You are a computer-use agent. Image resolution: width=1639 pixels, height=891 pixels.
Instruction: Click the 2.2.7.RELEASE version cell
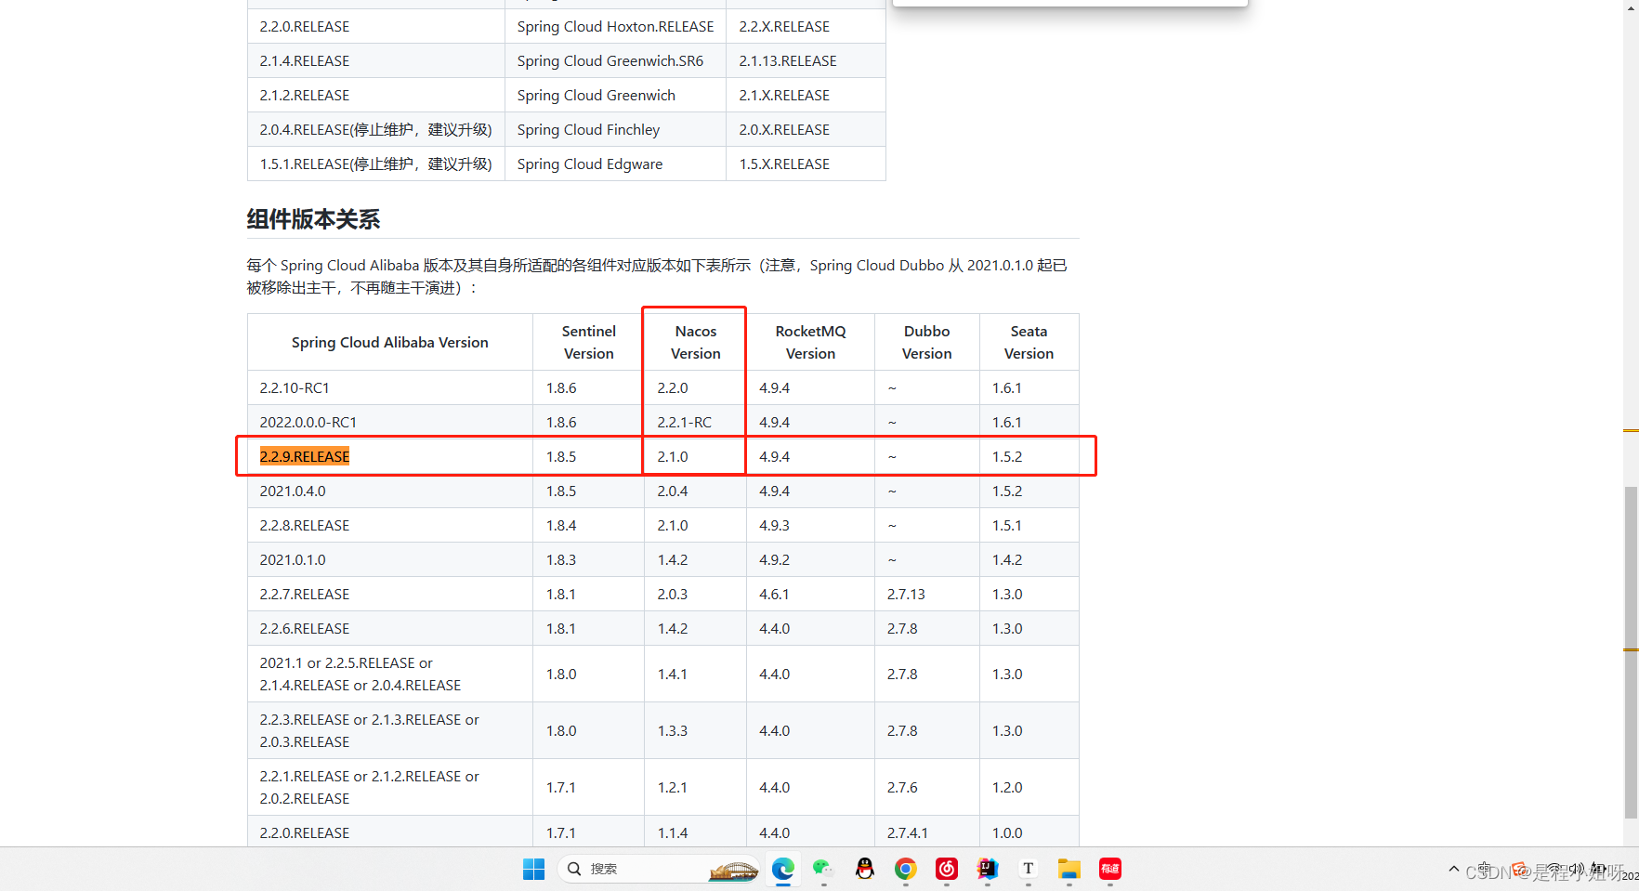pyautogui.click(x=390, y=594)
